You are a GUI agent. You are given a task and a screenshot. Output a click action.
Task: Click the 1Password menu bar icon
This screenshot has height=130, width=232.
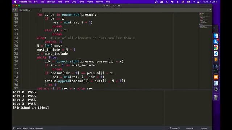167,2
